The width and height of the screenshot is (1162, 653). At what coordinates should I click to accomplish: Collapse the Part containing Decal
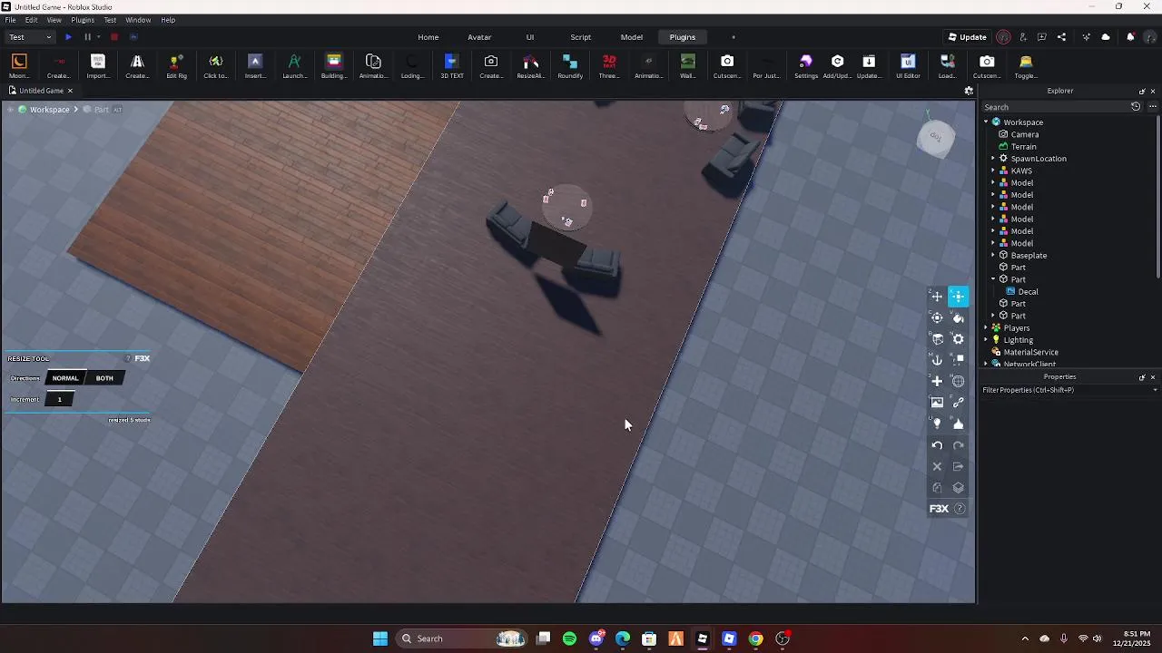(x=993, y=279)
